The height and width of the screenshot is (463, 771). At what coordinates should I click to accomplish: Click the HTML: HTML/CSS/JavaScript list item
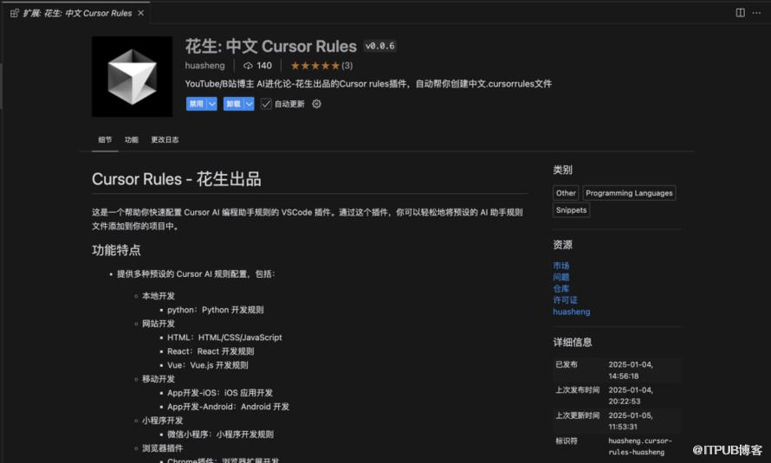click(x=224, y=338)
